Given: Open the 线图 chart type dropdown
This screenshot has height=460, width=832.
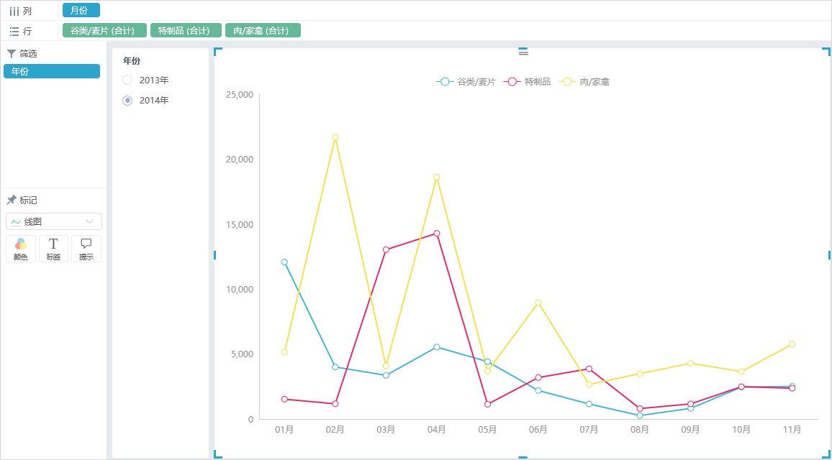Looking at the screenshot, I should 53,221.
